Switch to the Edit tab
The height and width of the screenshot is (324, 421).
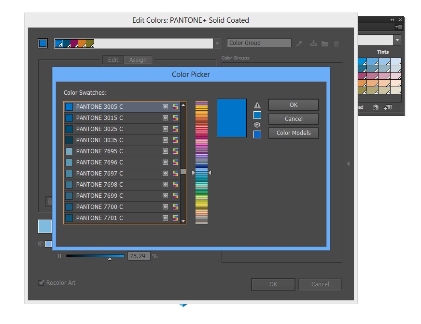pyautogui.click(x=113, y=60)
